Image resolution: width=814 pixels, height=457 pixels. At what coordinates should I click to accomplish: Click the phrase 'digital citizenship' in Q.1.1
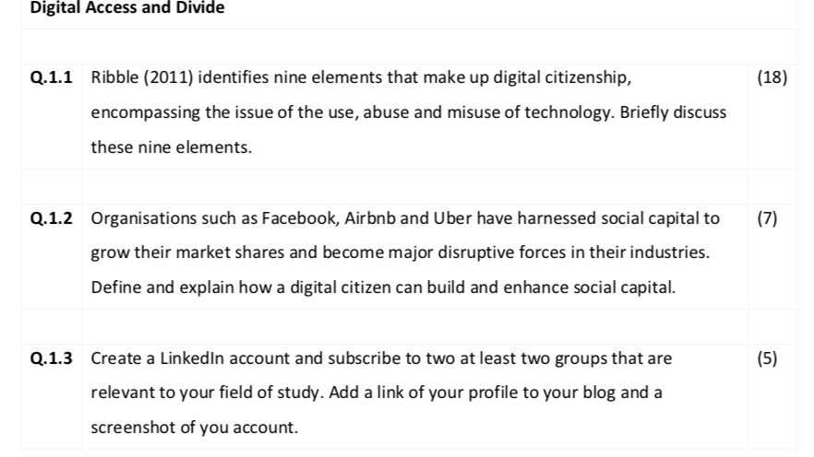coord(560,77)
